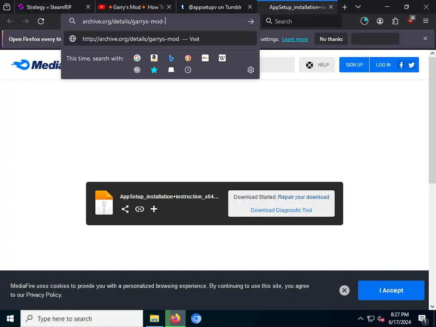Open the HELP button

[x=317, y=65]
